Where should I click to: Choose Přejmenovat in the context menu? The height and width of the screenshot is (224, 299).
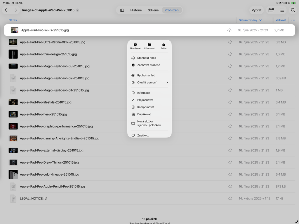pyautogui.click(x=145, y=100)
